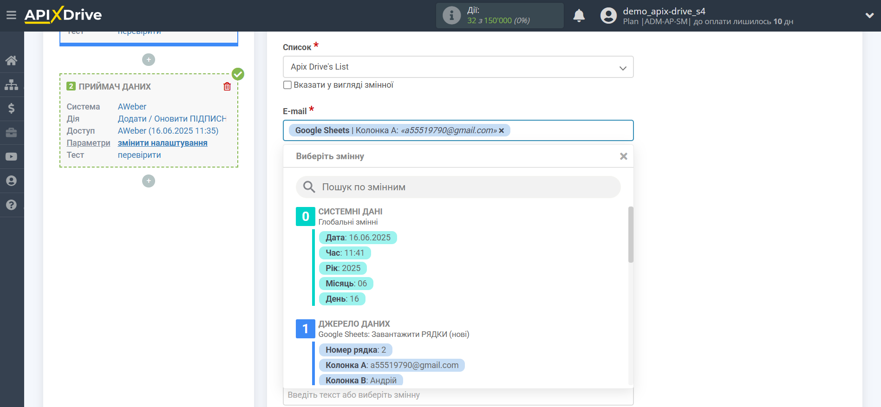Add step with plus above receiver block
Image resolution: width=881 pixels, height=407 pixels.
coord(149,59)
